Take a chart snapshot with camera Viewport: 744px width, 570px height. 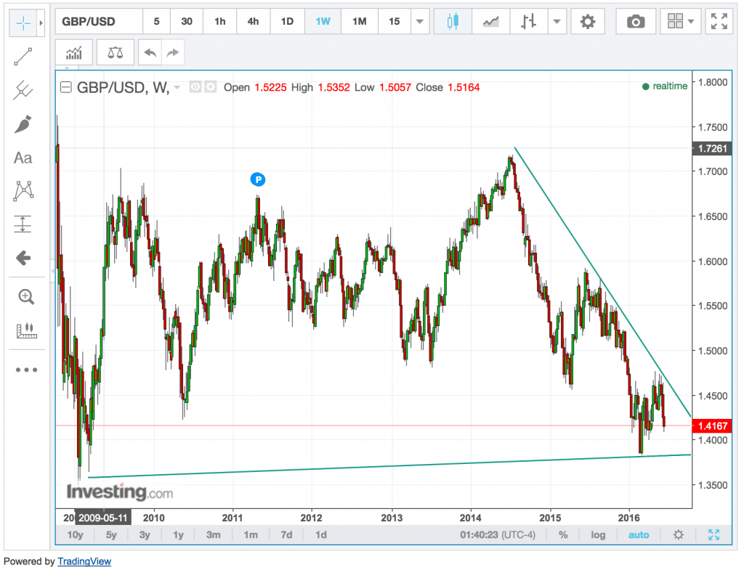point(636,22)
